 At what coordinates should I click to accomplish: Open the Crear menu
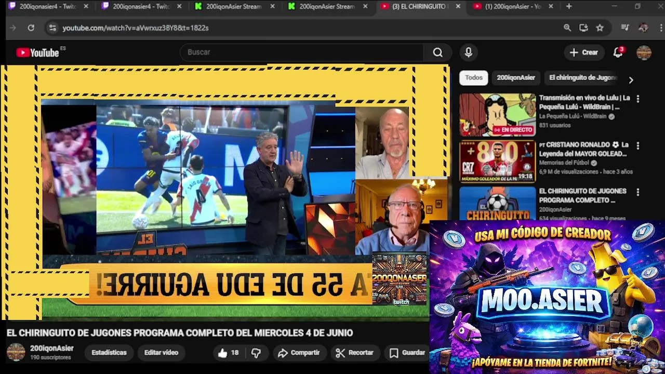pyautogui.click(x=584, y=52)
